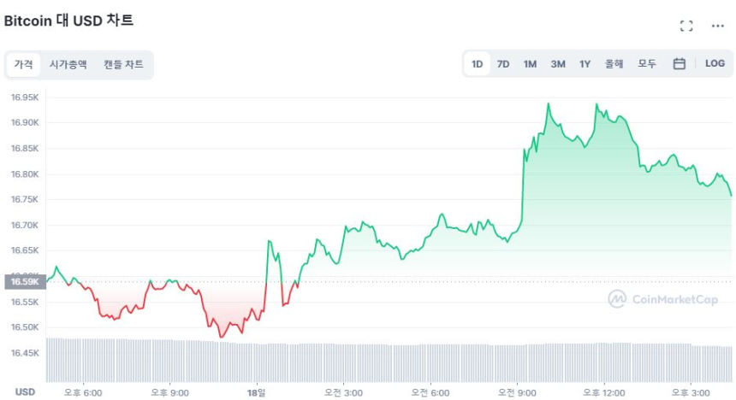736x400 pixels.
Task: Show the 3M time range
Action: [x=558, y=64]
